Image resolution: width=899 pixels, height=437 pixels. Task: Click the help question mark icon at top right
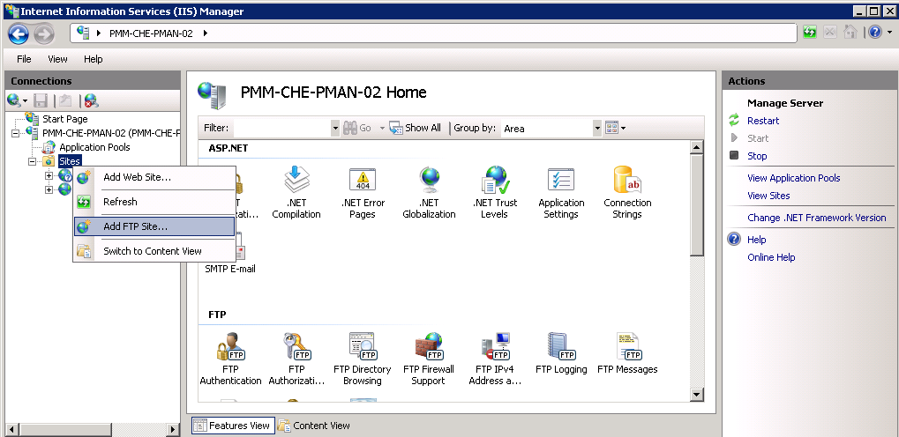click(874, 32)
